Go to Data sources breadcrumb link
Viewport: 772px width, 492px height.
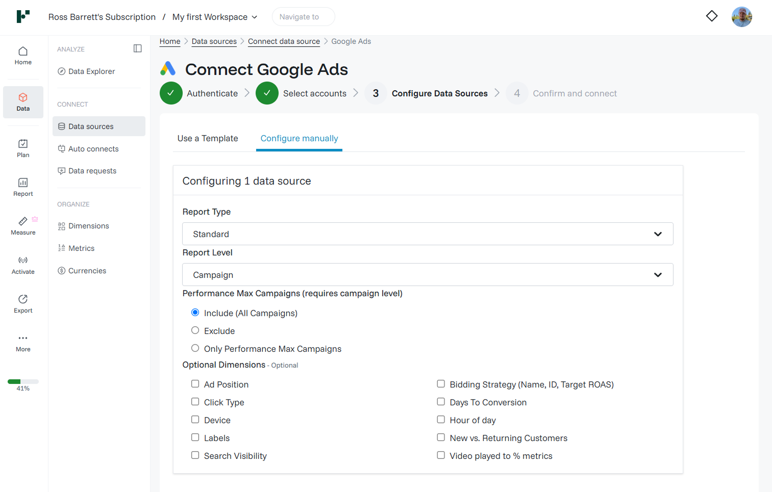[x=214, y=41]
